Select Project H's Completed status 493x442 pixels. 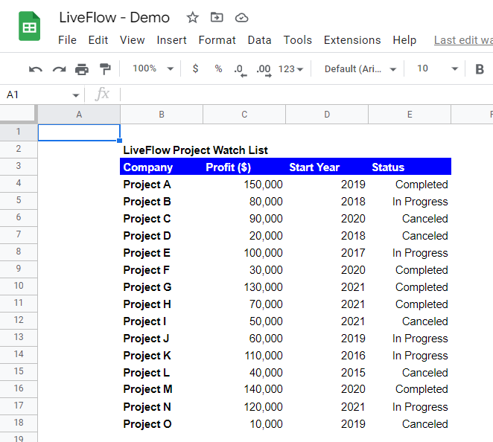[x=410, y=304]
